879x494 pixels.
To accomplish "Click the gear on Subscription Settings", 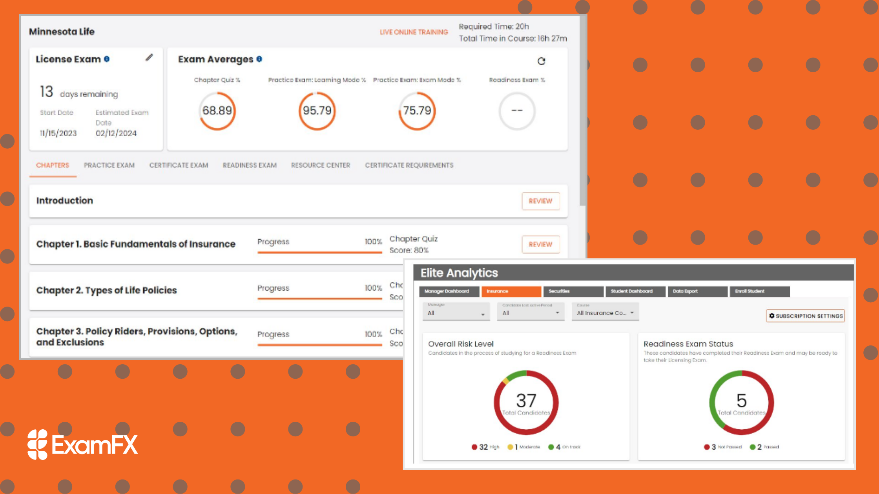I will coord(771,316).
